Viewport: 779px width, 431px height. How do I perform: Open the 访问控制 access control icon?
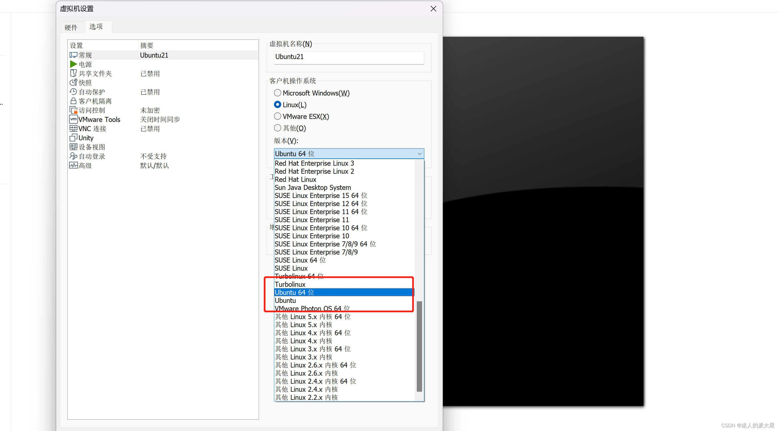[x=73, y=110]
